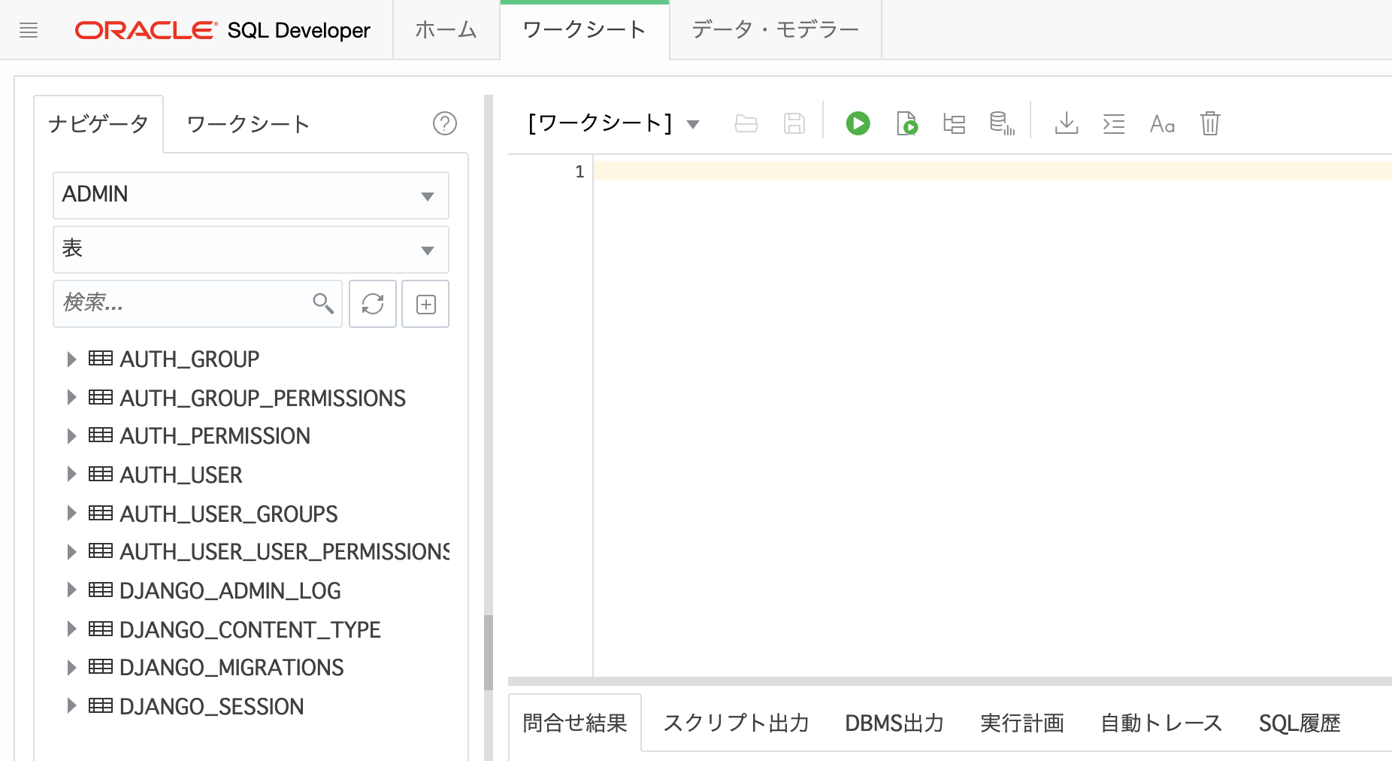The width and height of the screenshot is (1392, 761).
Task: Click the DJANGO_MIGRATIONS table icon
Action: point(101,667)
